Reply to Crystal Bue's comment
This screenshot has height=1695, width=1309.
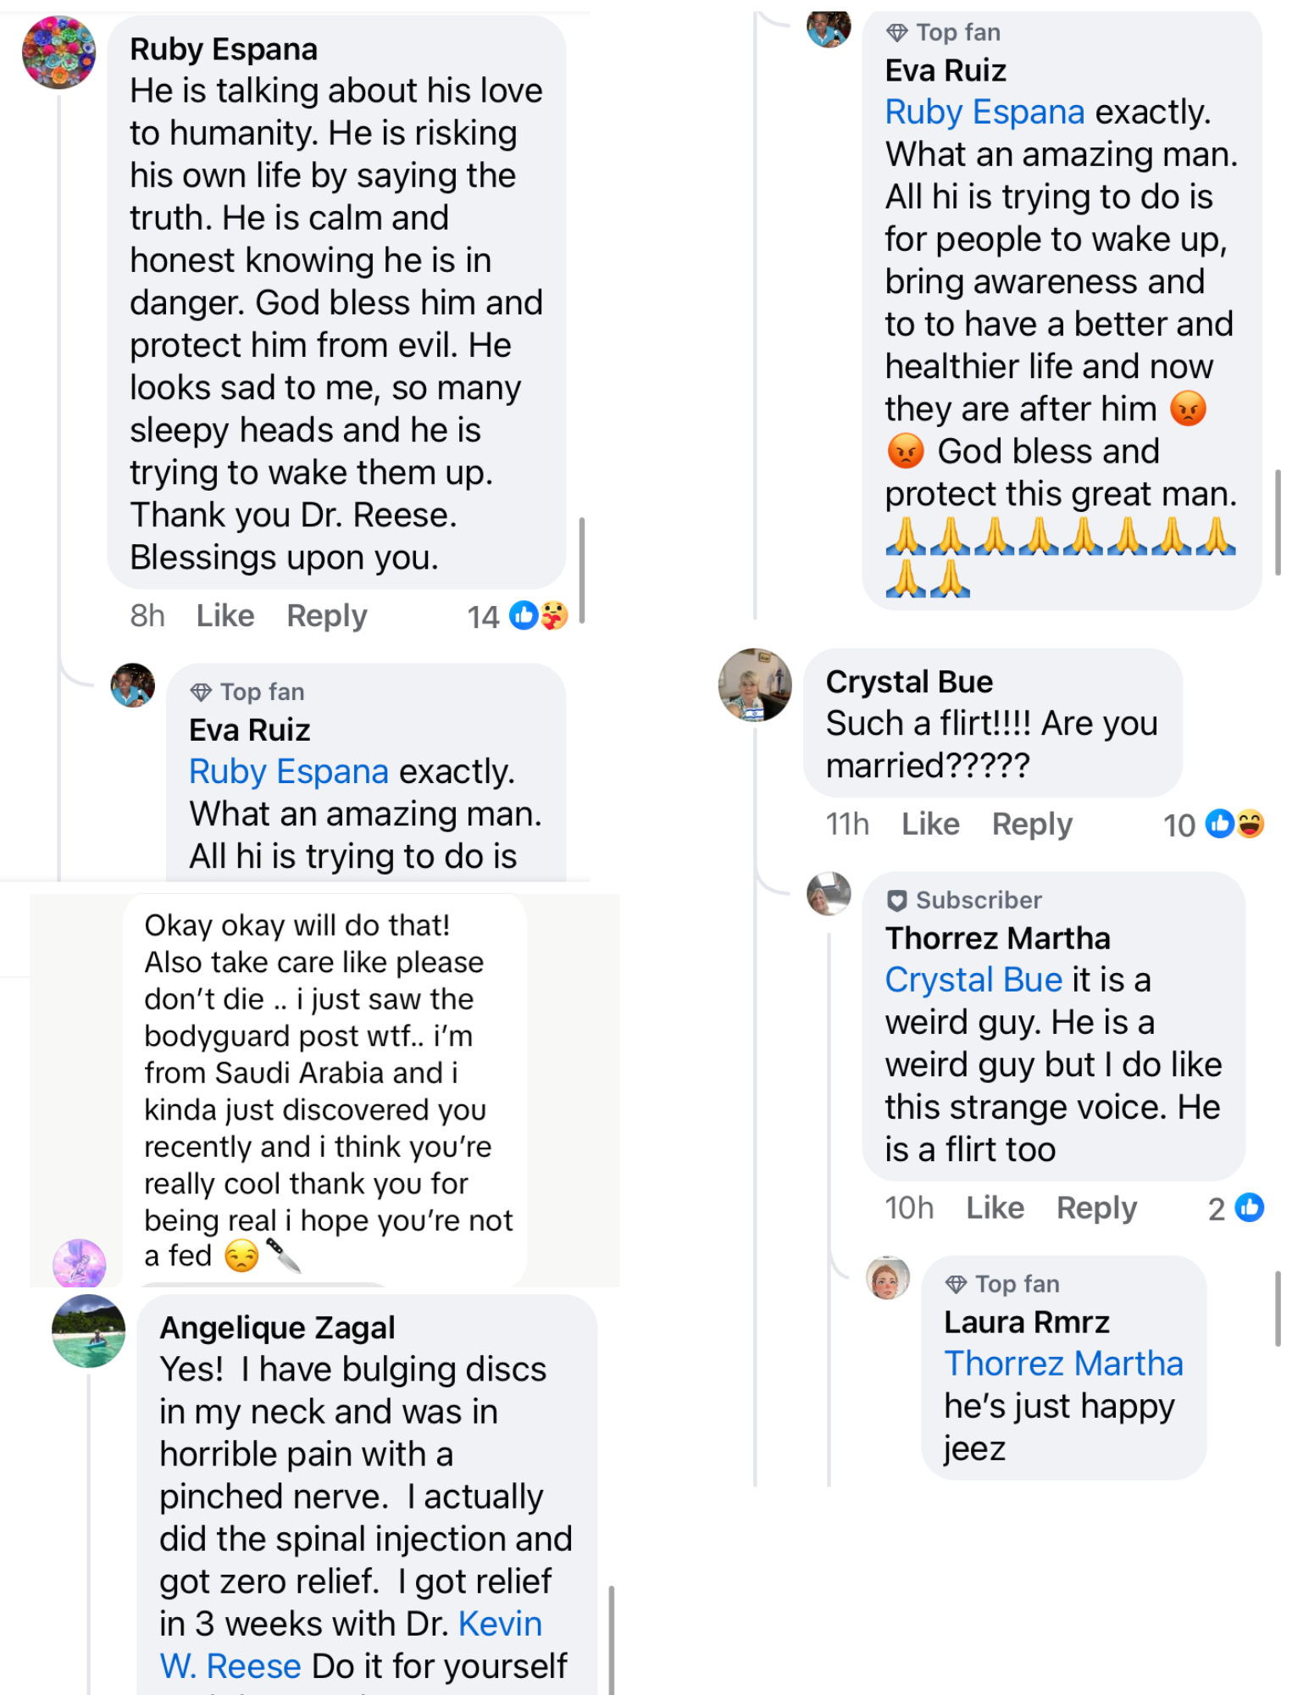click(x=1032, y=824)
